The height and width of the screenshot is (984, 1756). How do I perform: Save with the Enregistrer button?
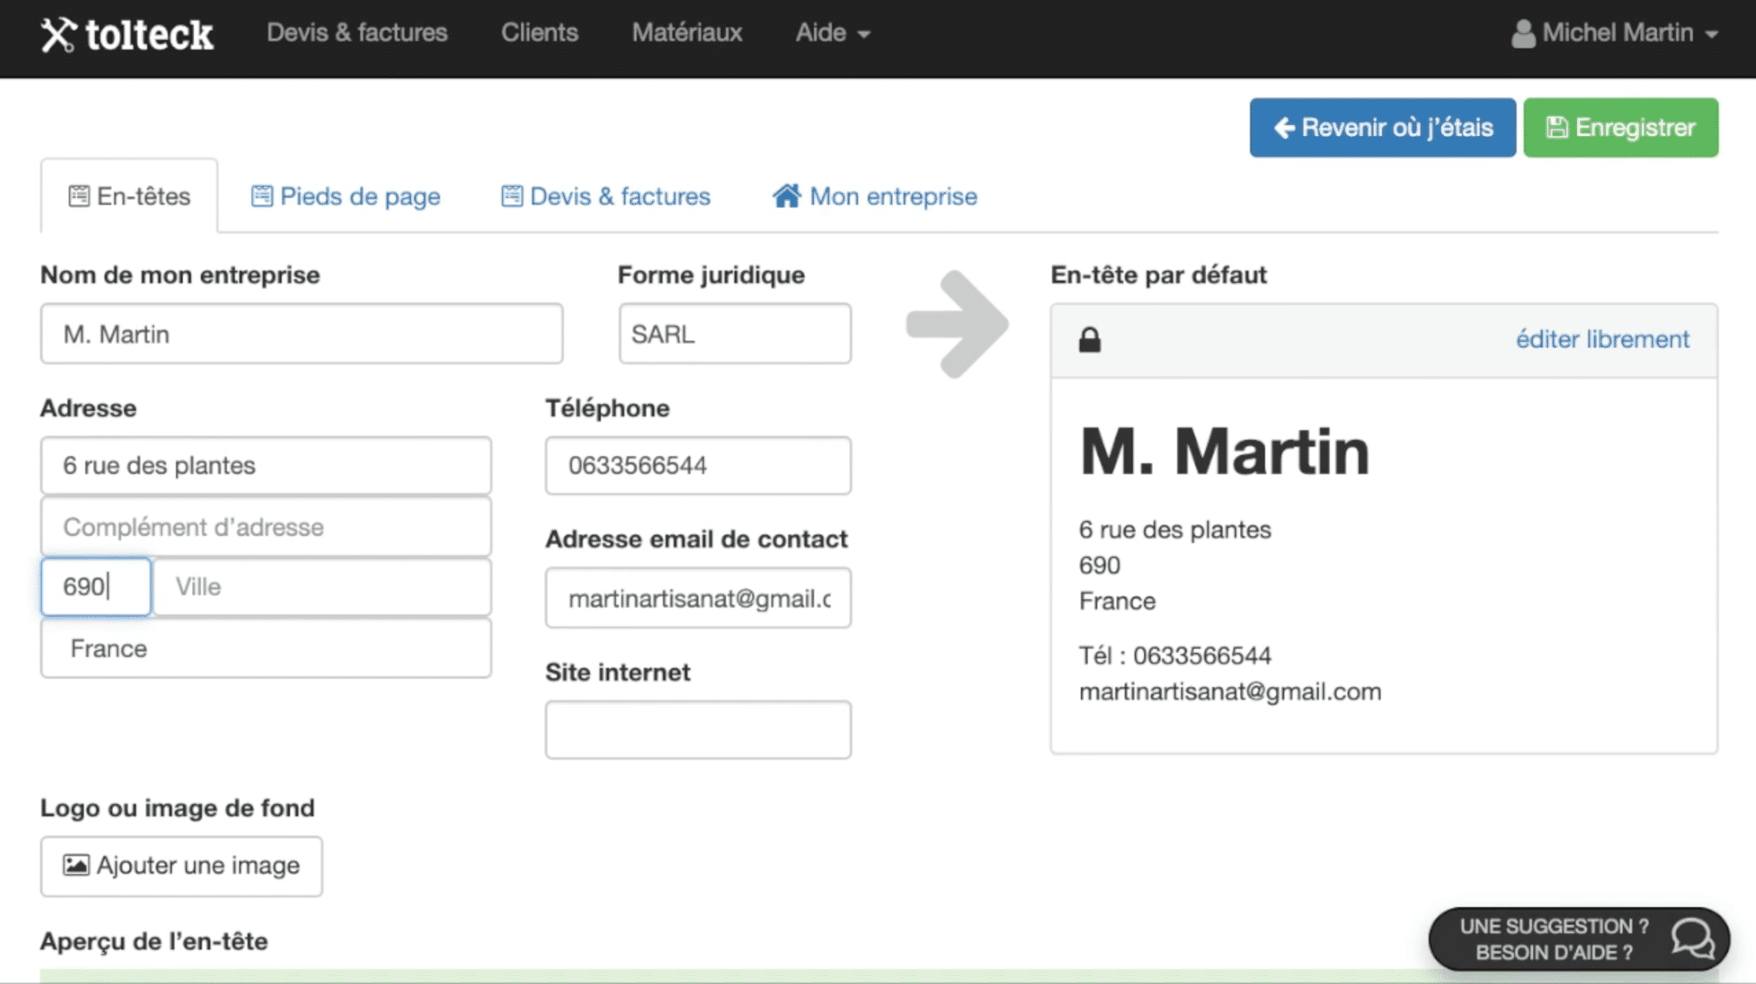1621,128
